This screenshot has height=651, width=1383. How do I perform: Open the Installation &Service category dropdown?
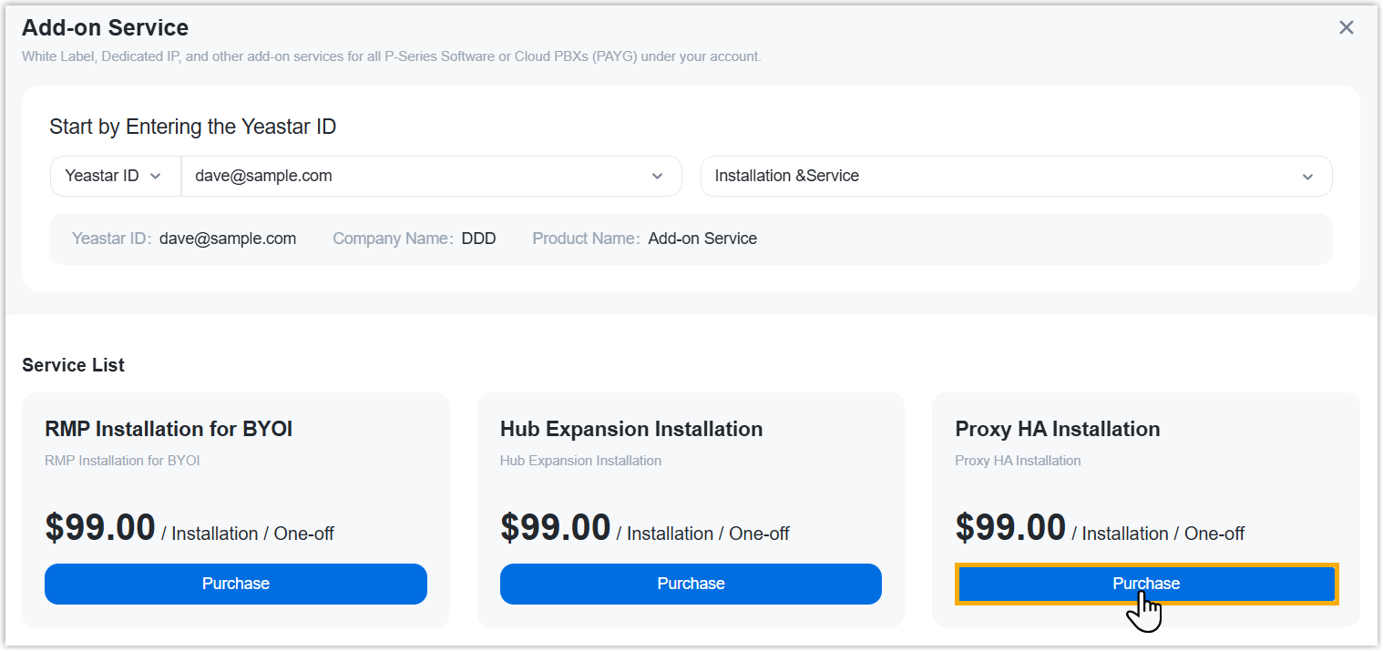point(1002,176)
